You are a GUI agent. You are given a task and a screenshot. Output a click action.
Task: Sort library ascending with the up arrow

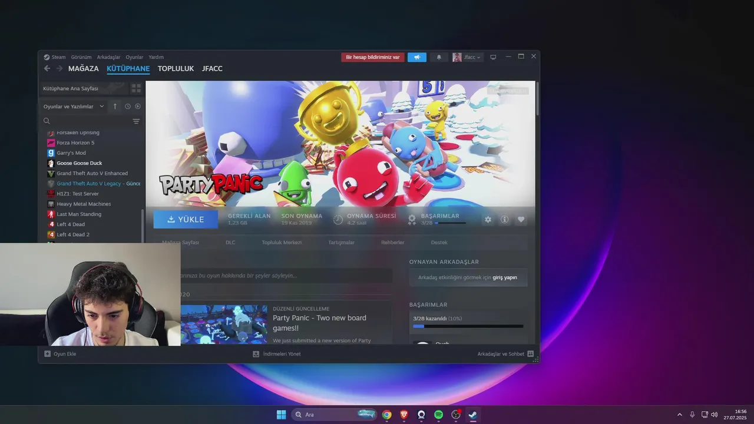tap(115, 107)
